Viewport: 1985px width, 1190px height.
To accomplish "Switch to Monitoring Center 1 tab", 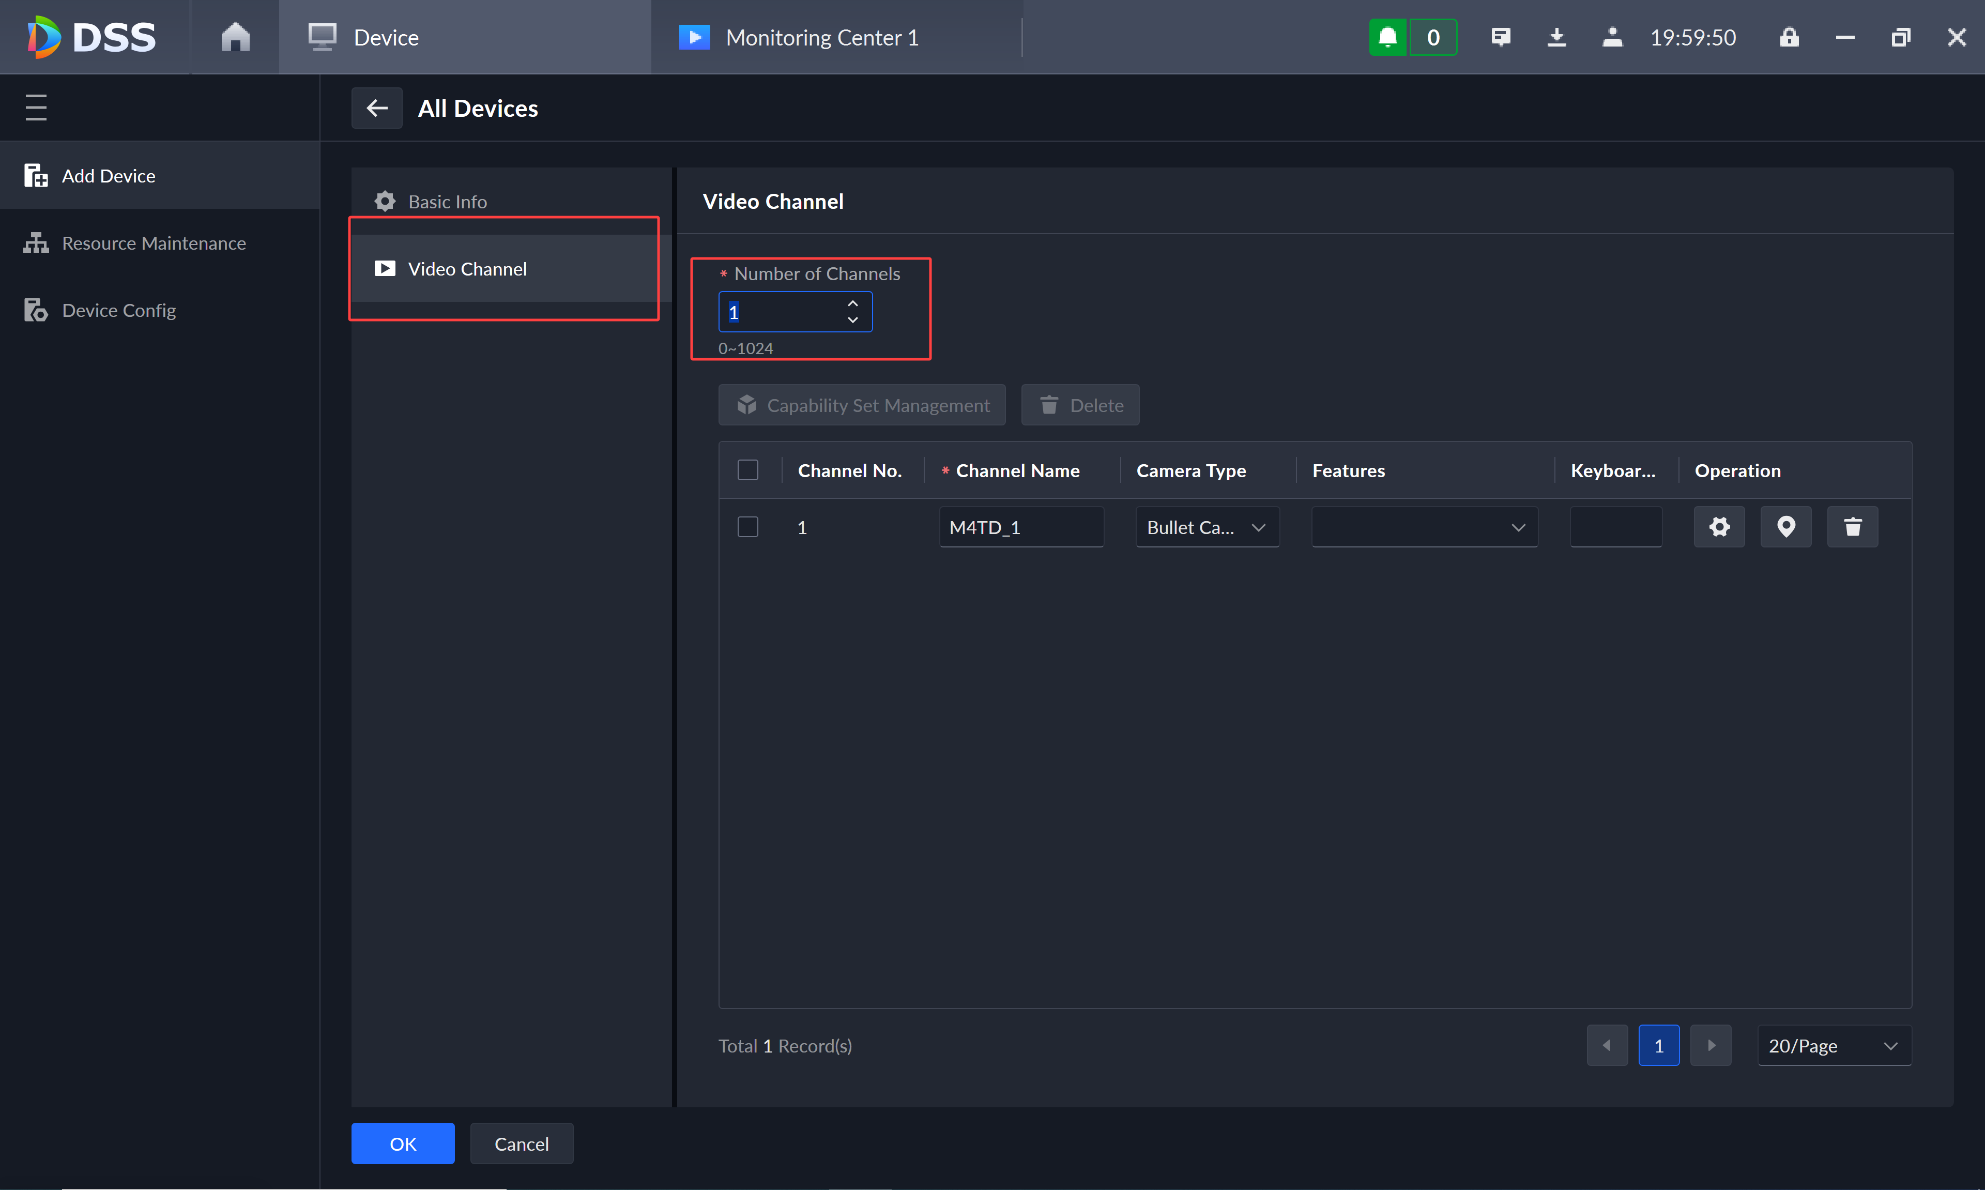I will pyautogui.click(x=837, y=37).
